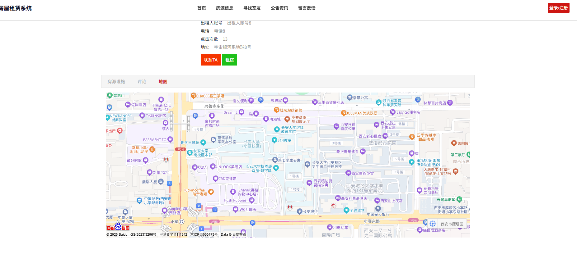Click the 租电动车 marker icon
The height and width of the screenshot is (254, 577).
[330, 227]
